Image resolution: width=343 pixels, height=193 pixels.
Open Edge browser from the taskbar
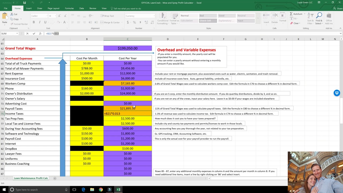(x=83, y=190)
